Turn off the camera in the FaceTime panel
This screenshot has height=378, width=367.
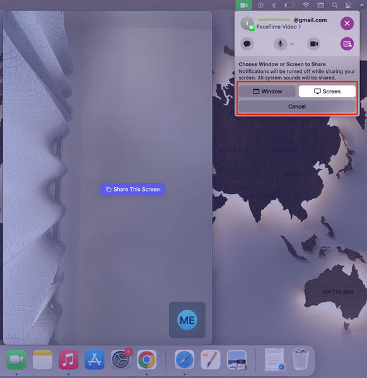(x=313, y=44)
